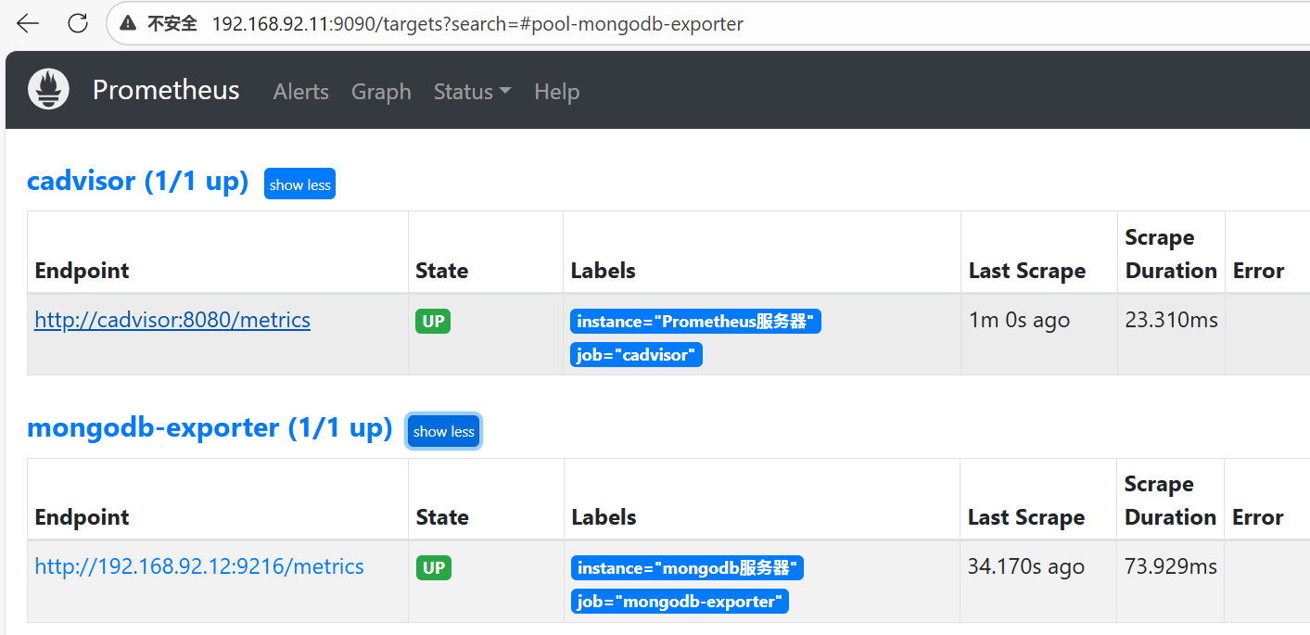Click the Labels header in cadvisor table
Viewport: 1310px width, 635px height.
click(x=603, y=271)
